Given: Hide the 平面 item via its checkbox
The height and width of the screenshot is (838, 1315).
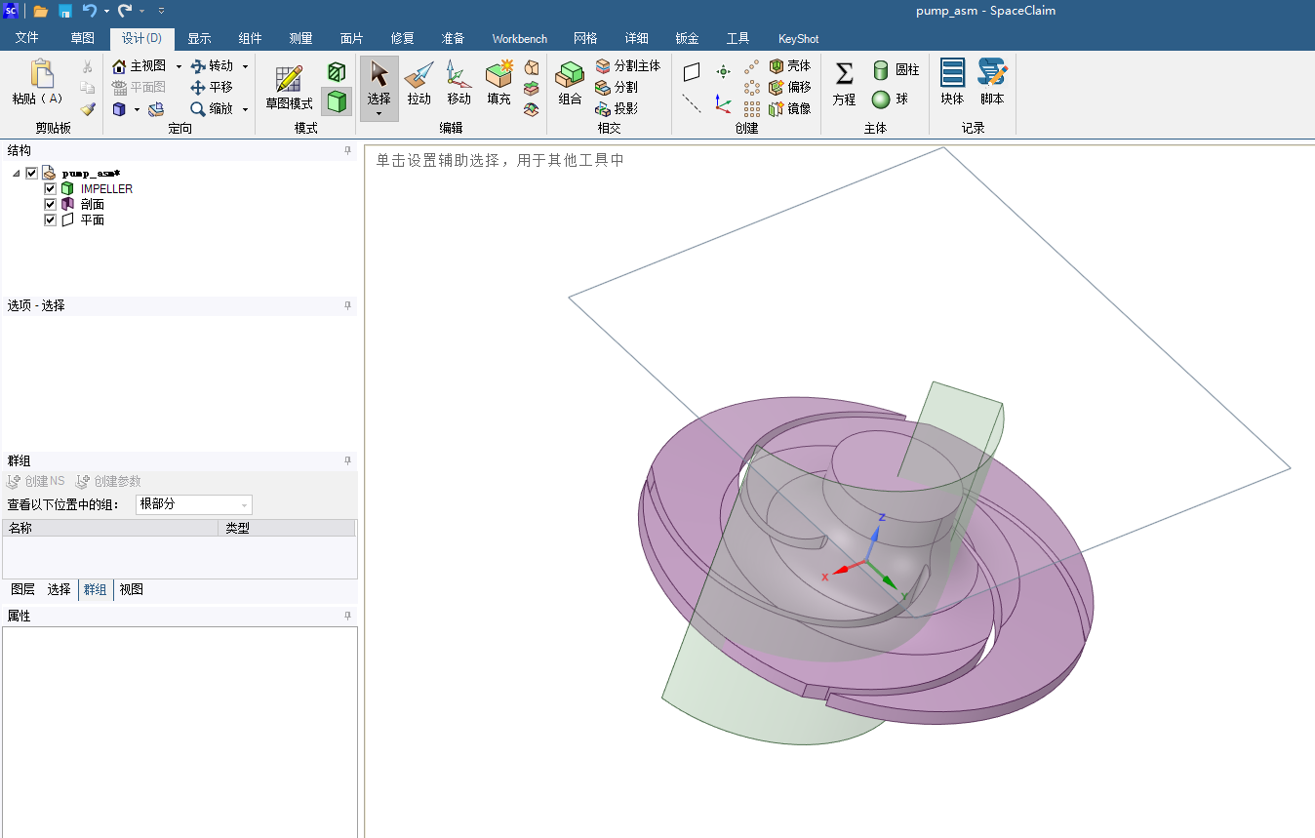Looking at the screenshot, I should [51, 220].
